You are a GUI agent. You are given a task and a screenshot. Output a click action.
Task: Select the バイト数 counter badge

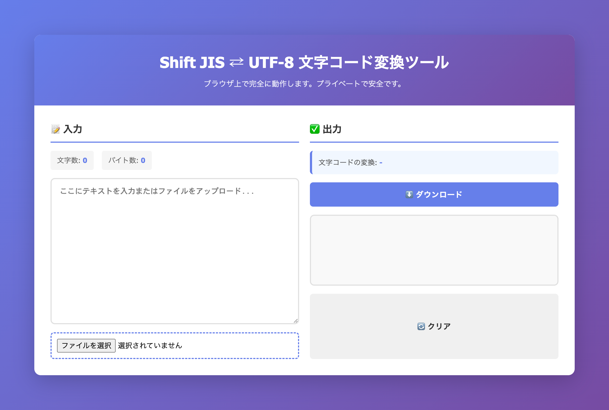[126, 160]
